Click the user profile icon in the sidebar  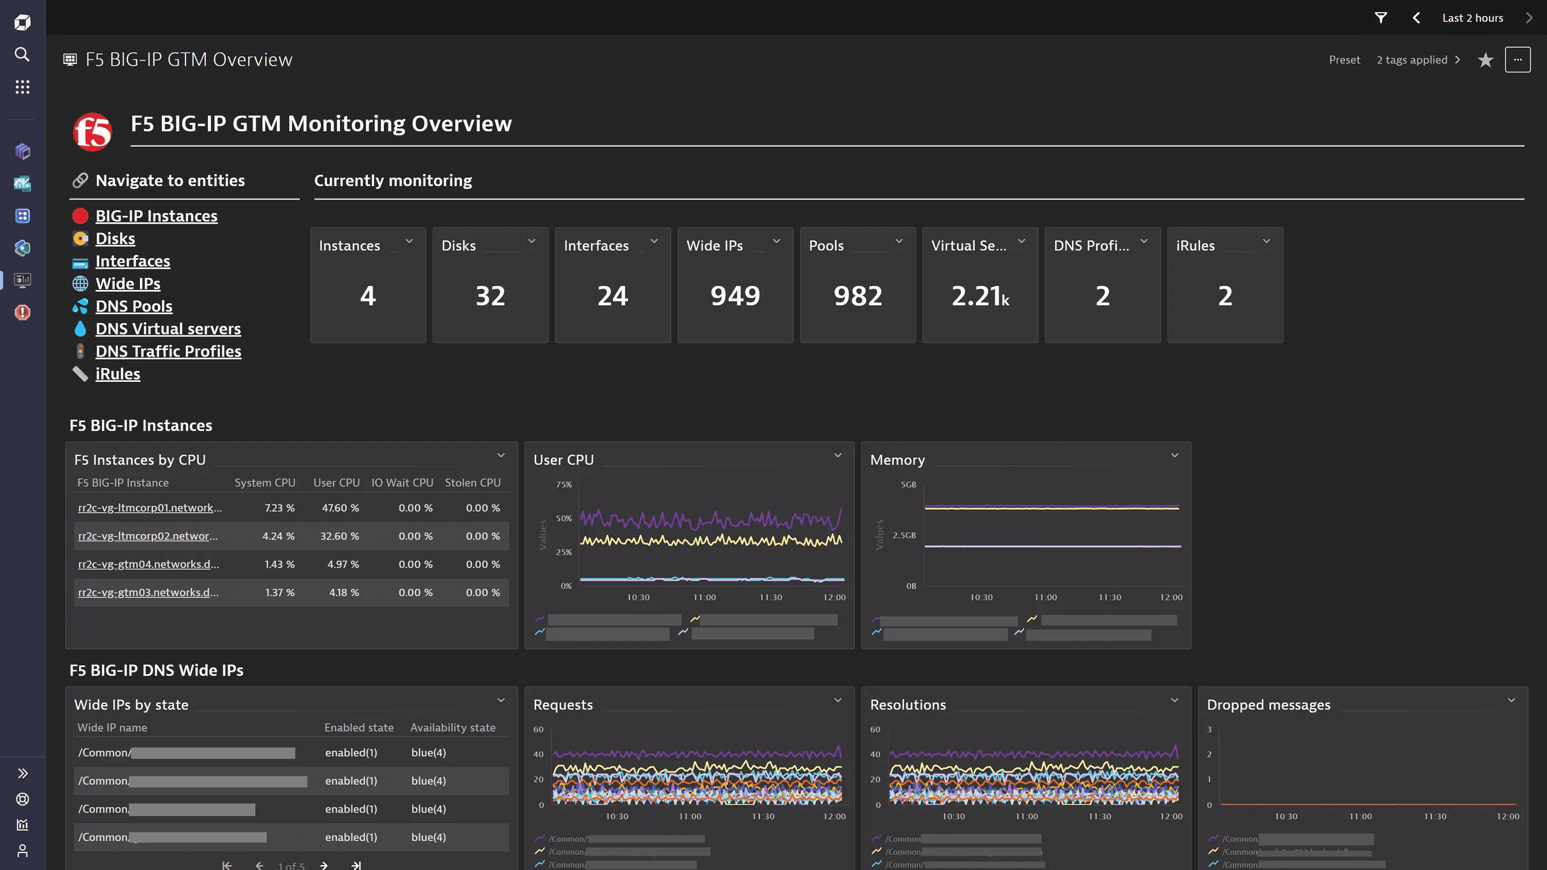pos(22,851)
